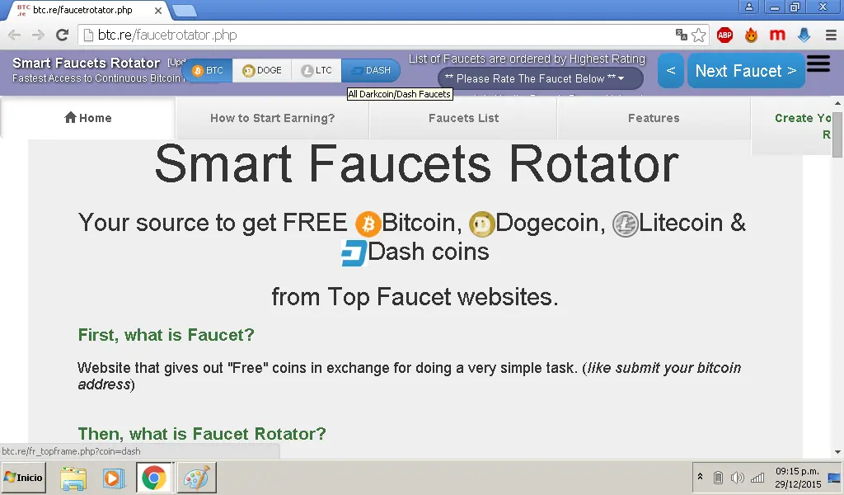Image resolution: width=844 pixels, height=495 pixels.
Task: Reload the page with the refresh icon
Action: click(x=62, y=35)
